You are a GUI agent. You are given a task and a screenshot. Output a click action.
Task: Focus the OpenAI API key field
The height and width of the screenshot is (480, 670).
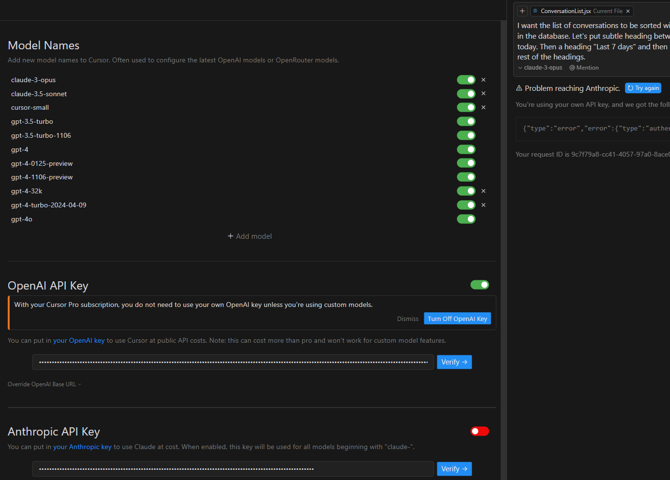tap(233, 362)
